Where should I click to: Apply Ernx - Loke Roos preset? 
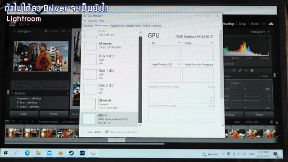[x=28, y=103]
